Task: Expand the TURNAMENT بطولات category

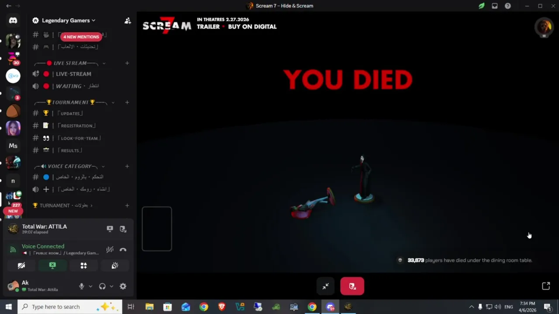Action: click(x=63, y=205)
